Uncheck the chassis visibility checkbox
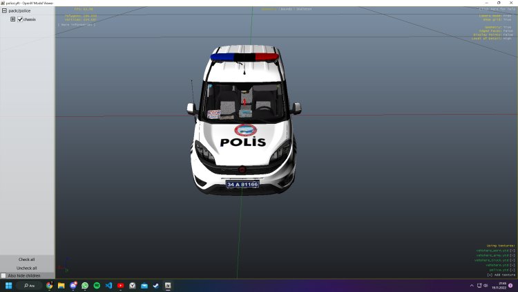Viewport: 518px width, 292px height. tap(20, 19)
